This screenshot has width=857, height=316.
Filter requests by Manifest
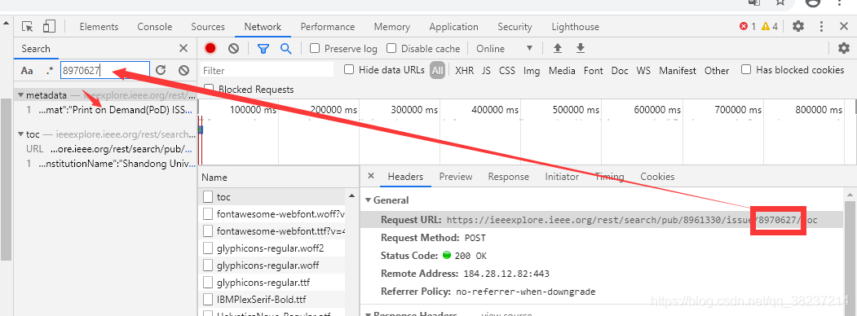tap(678, 70)
